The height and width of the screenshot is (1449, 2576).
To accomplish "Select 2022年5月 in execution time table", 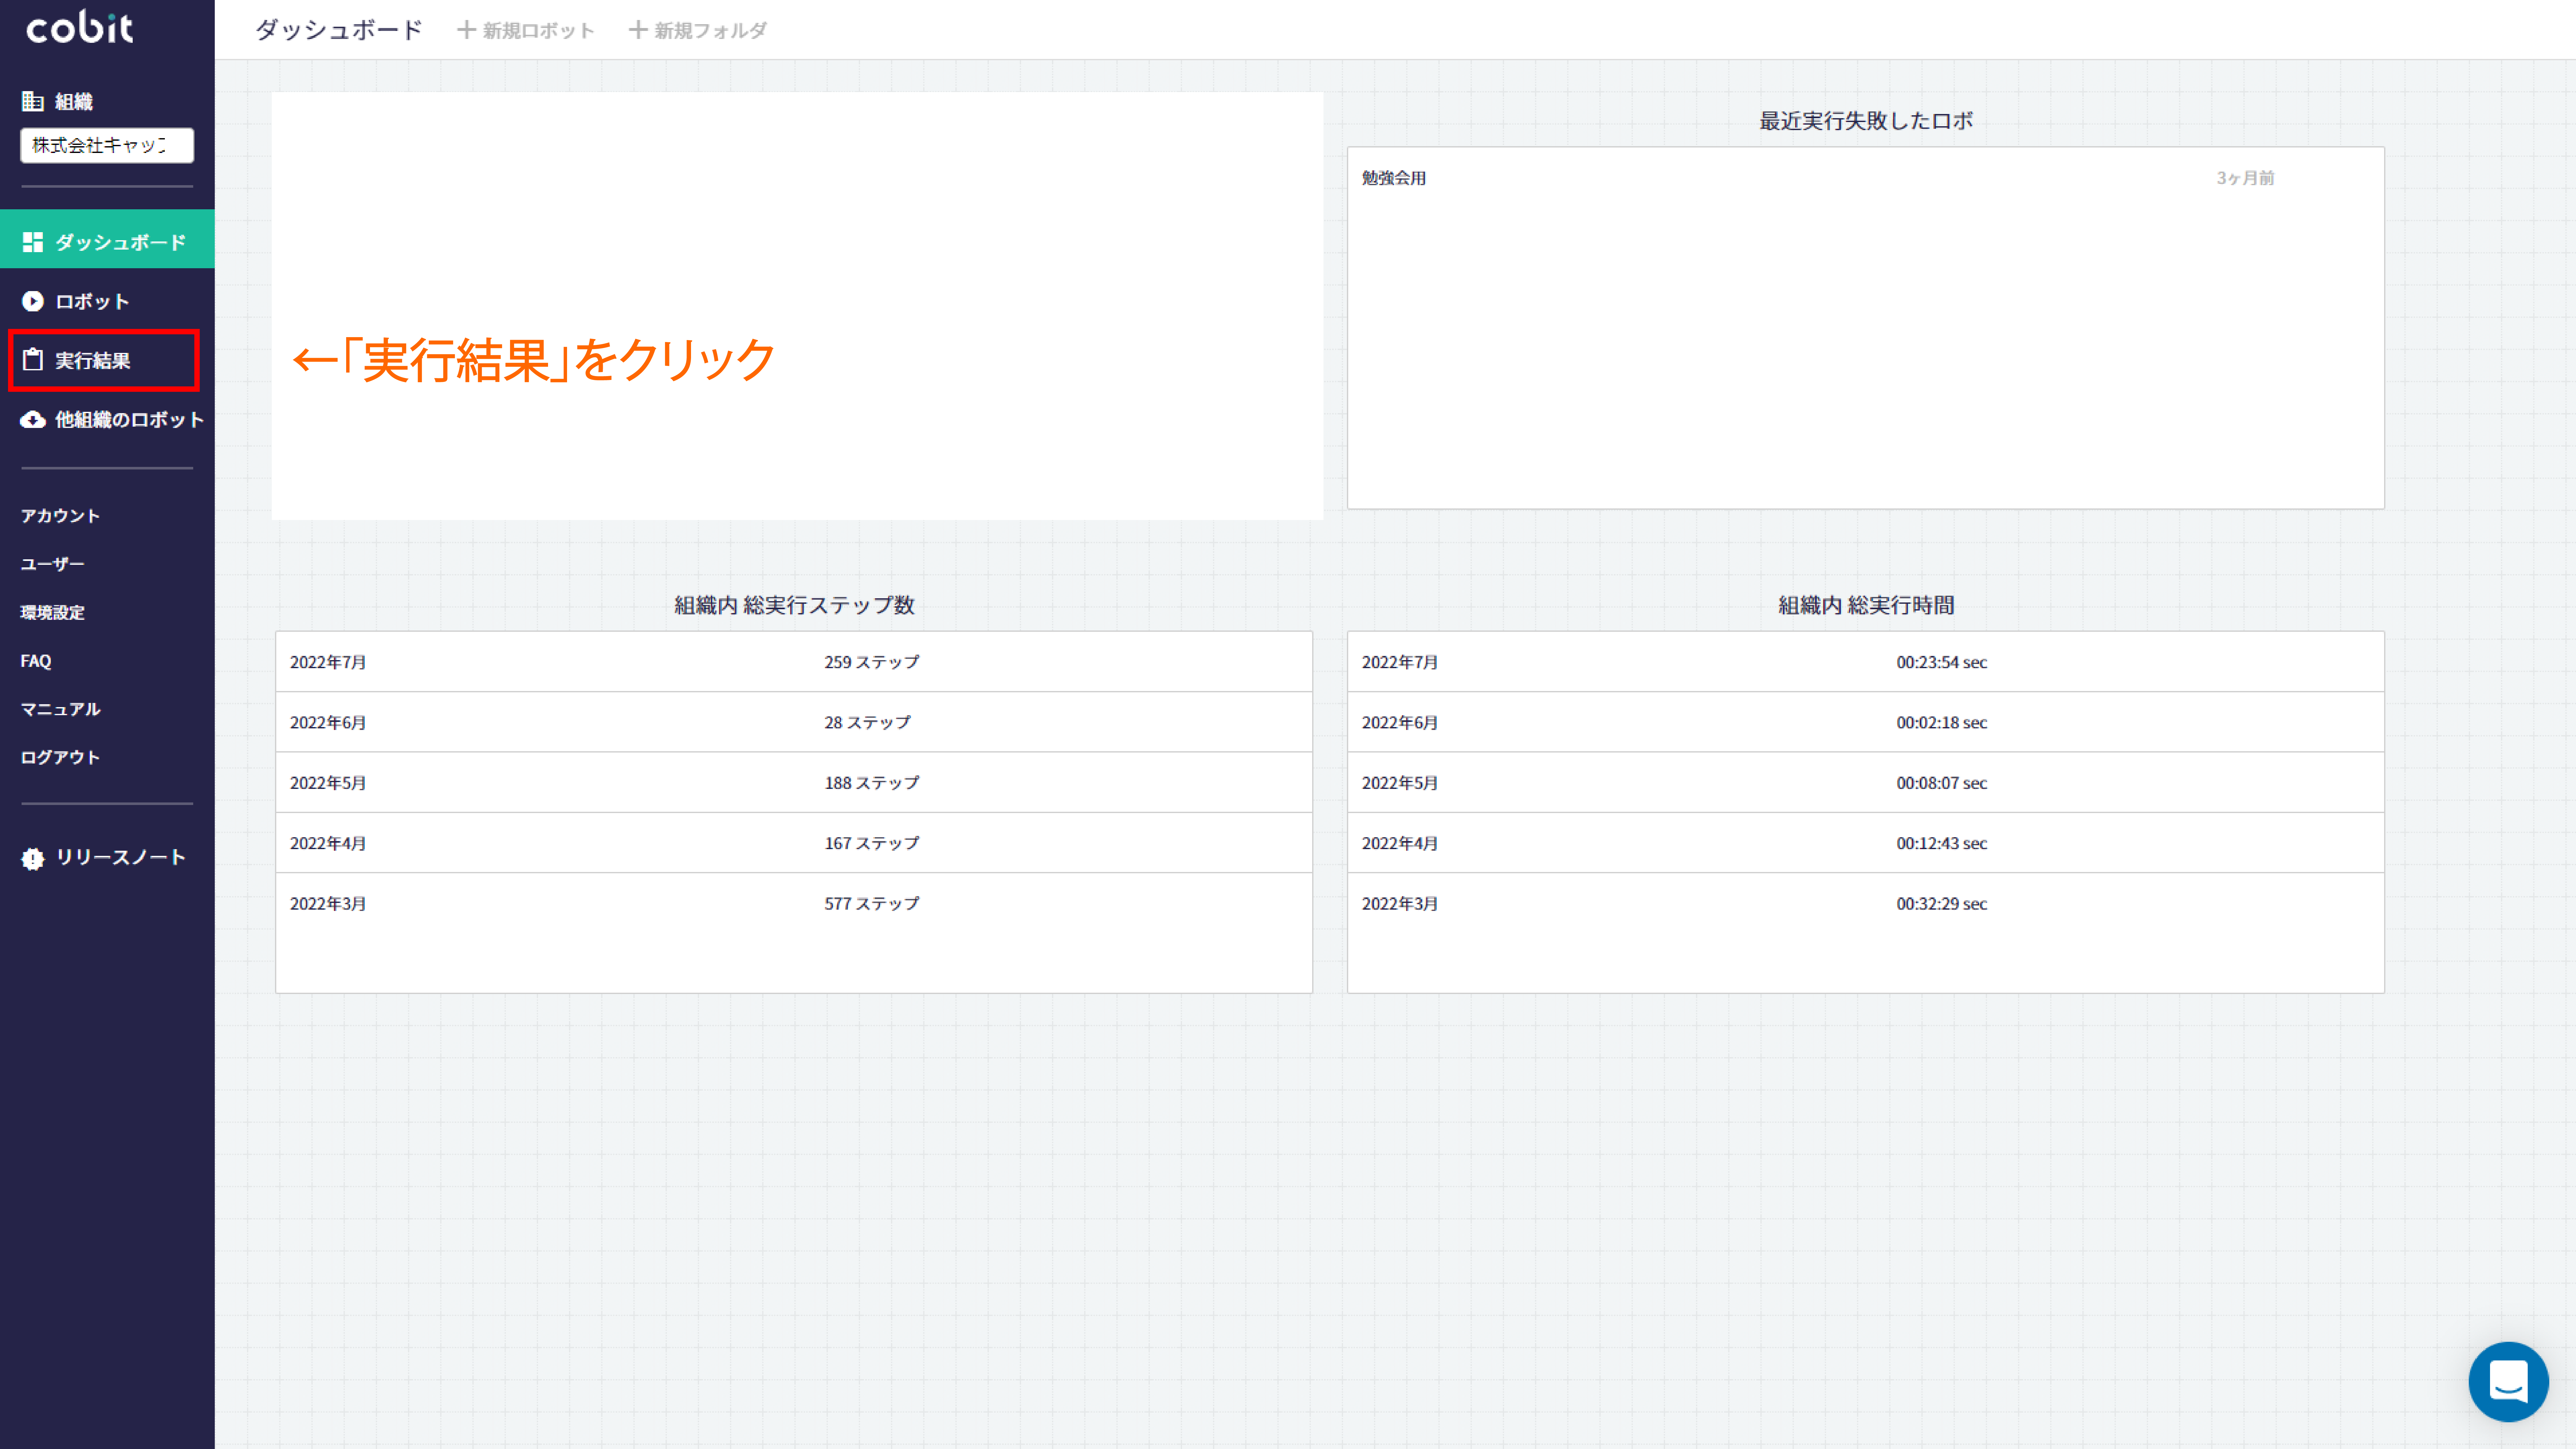I will tap(1400, 783).
